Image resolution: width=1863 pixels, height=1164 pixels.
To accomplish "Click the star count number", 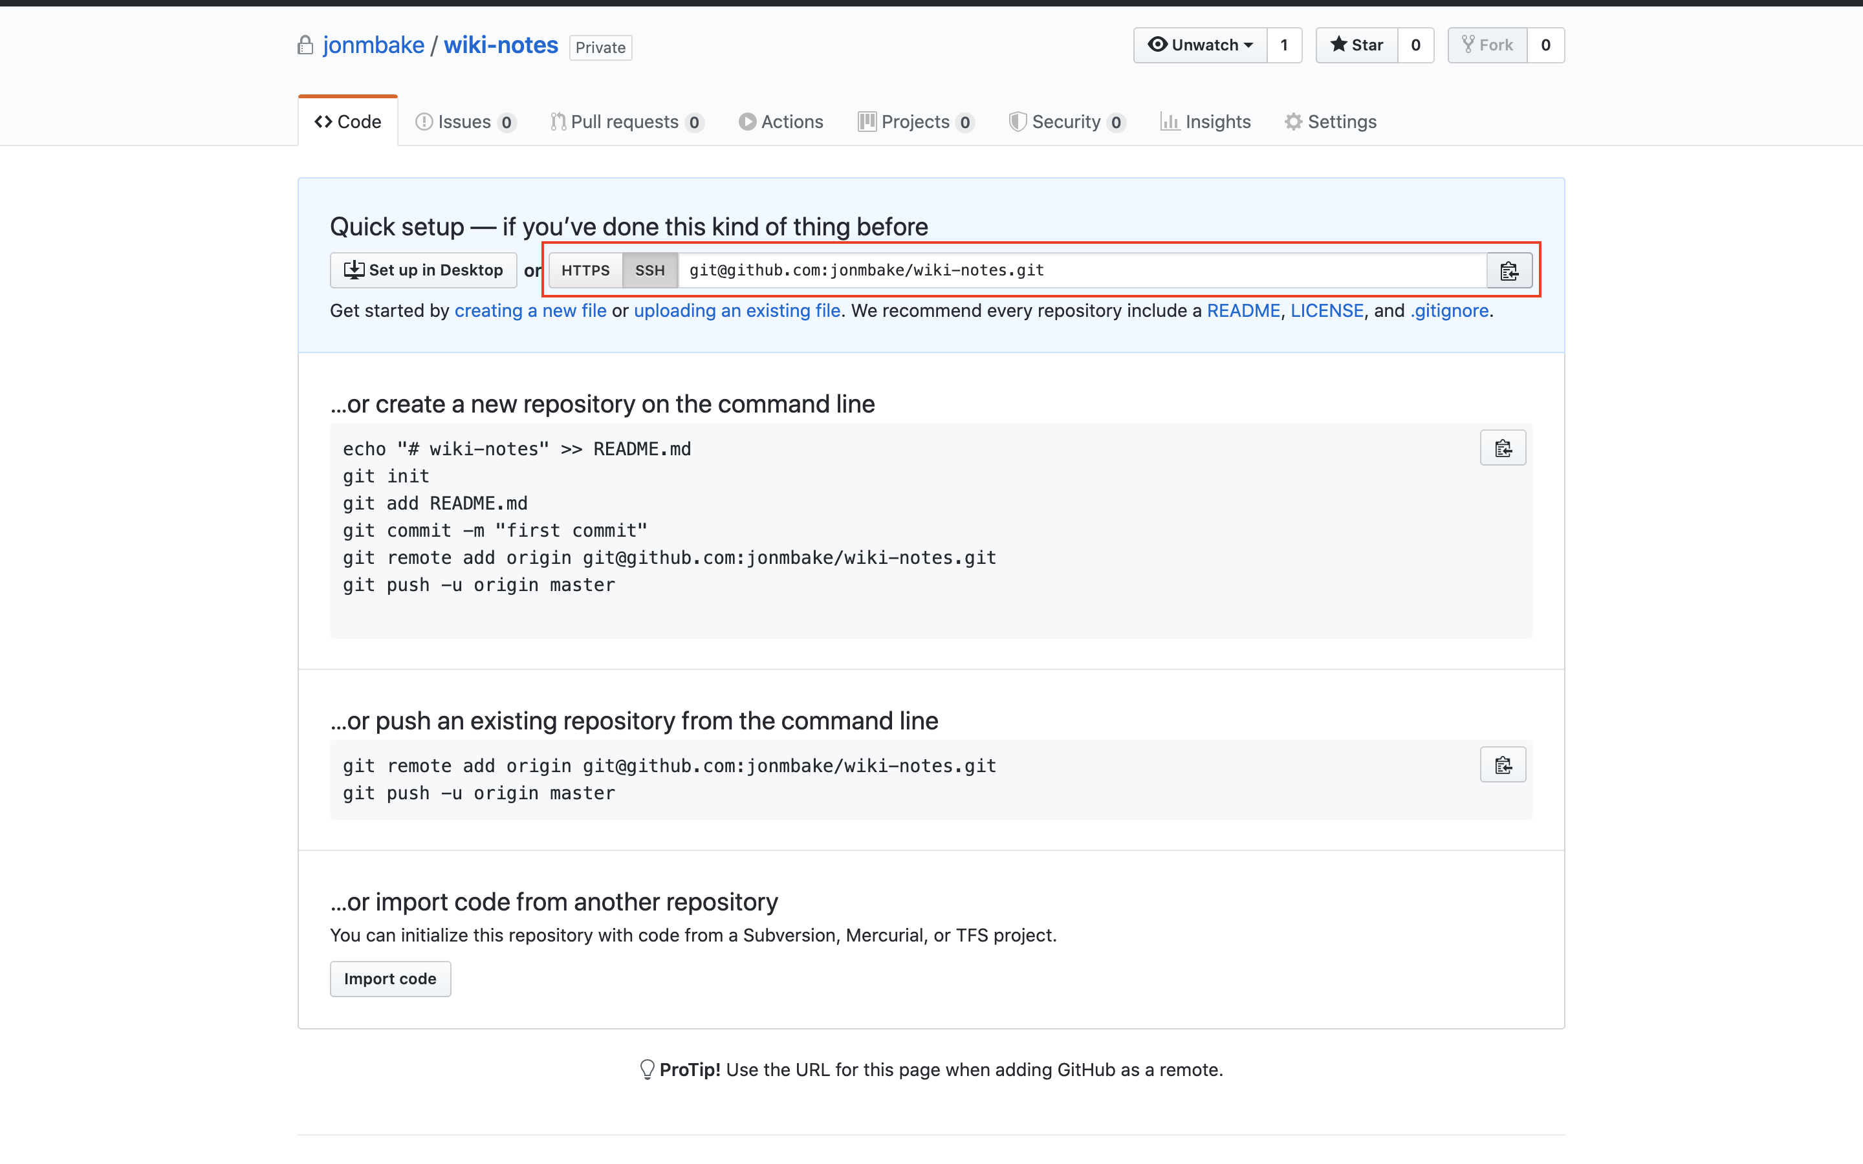I will click(x=1415, y=45).
